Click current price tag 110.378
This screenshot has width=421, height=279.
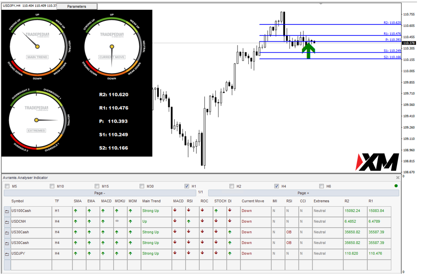(409, 43)
